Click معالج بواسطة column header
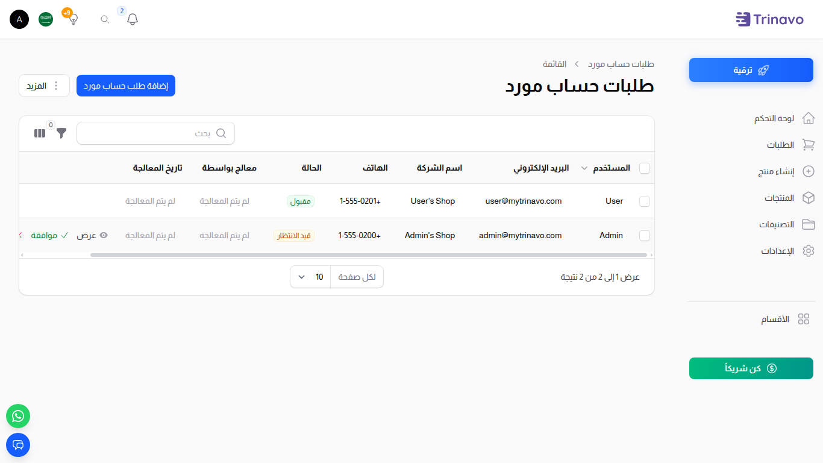This screenshot has width=823, height=463. pyautogui.click(x=230, y=168)
